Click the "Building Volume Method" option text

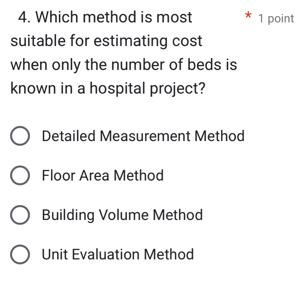pyautogui.click(x=122, y=215)
